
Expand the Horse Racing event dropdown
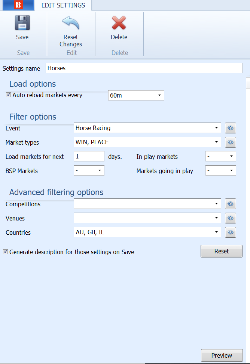(x=147, y=128)
